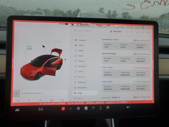The image size is (169, 127).
Task: Open the Service settings
Action: click(79, 77)
